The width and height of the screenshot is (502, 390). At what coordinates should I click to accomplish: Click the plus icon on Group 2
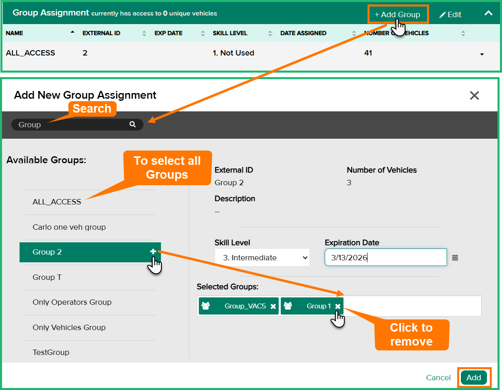(x=153, y=252)
